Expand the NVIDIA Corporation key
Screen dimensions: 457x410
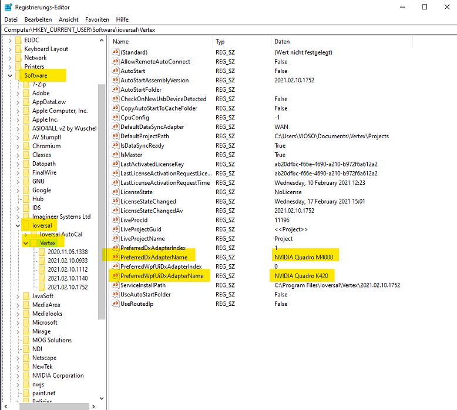coord(18,375)
